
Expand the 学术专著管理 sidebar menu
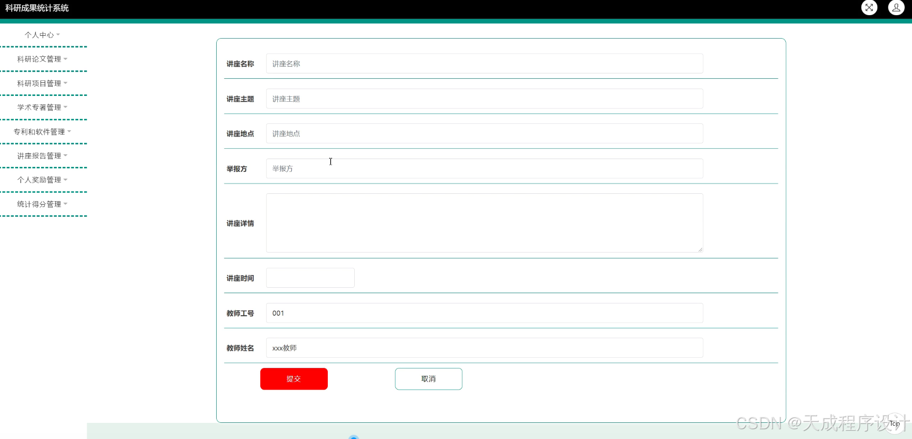pos(42,107)
